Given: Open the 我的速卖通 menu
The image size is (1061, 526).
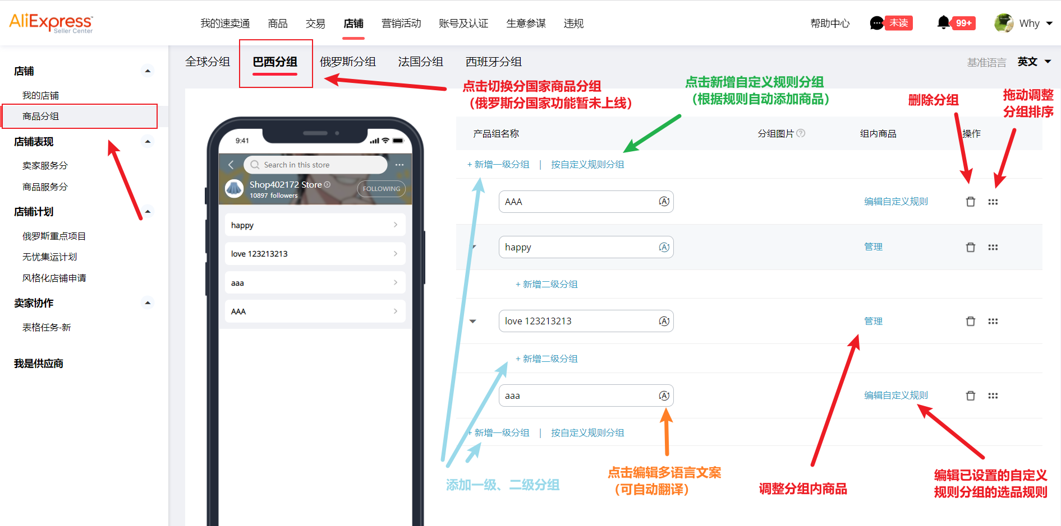Looking at the screenshot, I should click(x=225, y=24).
